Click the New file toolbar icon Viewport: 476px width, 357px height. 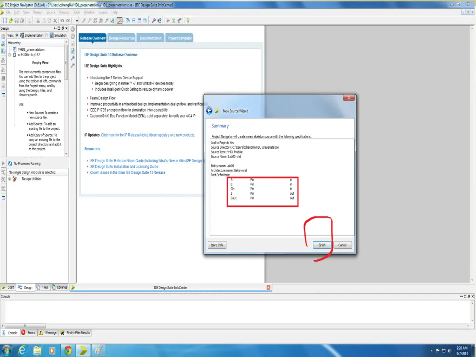(x=5, y=20)
